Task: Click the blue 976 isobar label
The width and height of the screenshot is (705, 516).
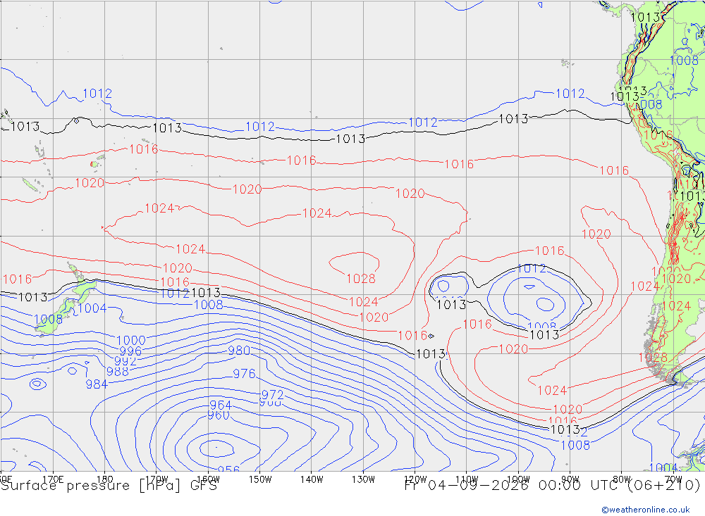Action: click(x=244, y=374)
